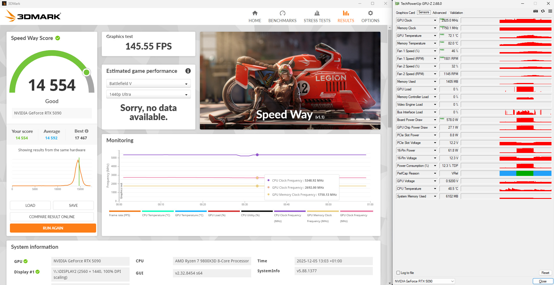This screenshot has width=554, height=285.
Task: Open the Validation tab
Action: tap(456, 13)
